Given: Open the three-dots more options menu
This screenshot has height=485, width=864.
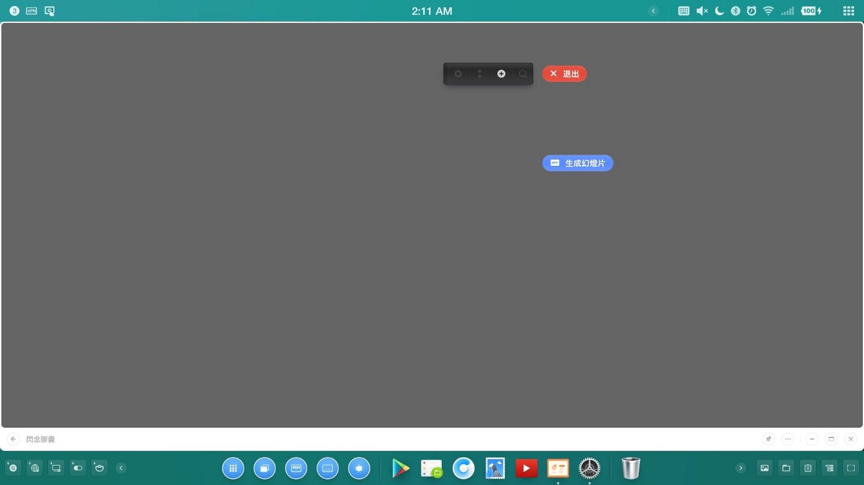Looking at the screenshot, I should click(787, 439).
